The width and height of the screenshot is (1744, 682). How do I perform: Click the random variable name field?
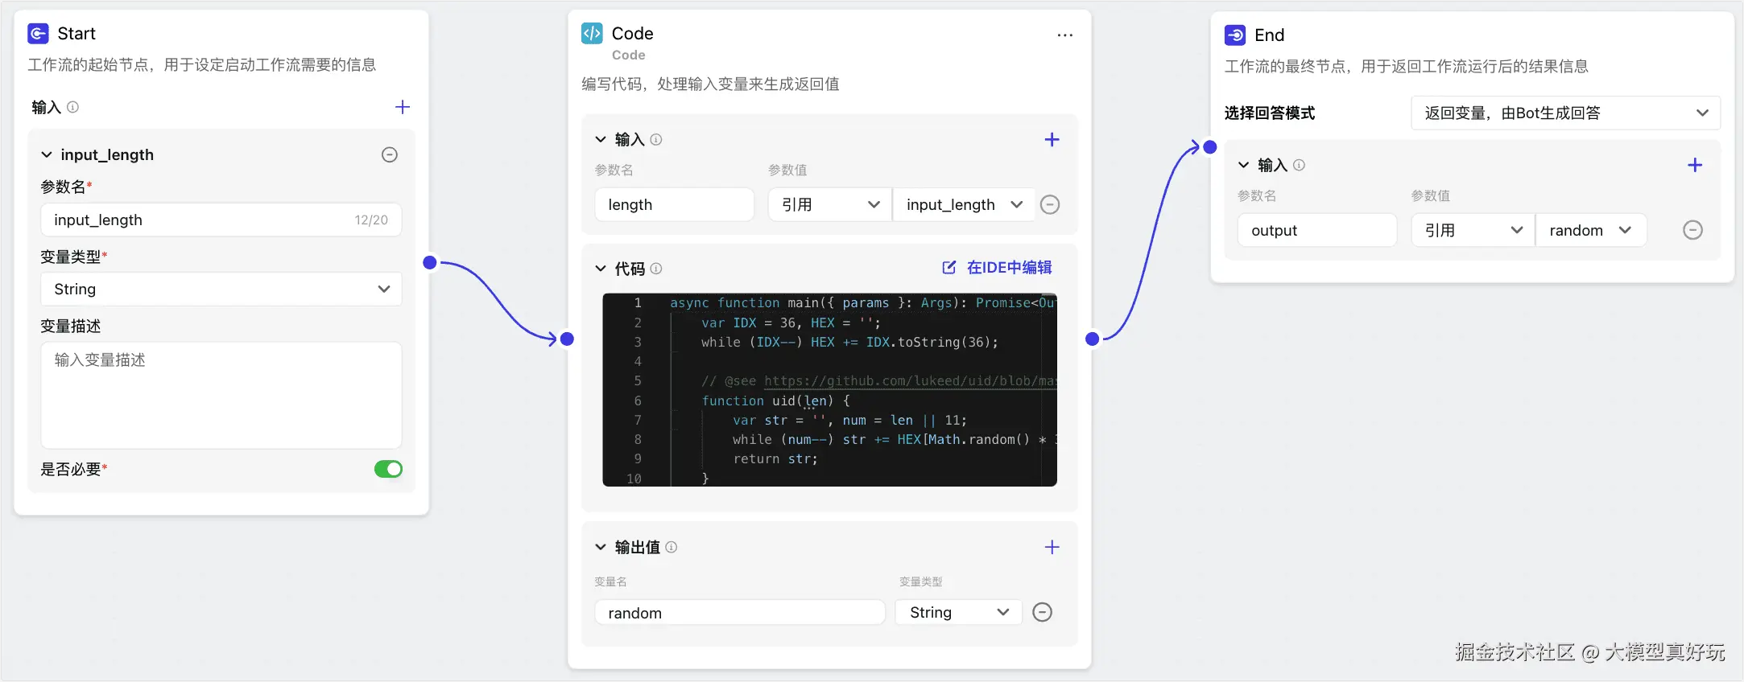pyautogui.click(x=740, y=613)
